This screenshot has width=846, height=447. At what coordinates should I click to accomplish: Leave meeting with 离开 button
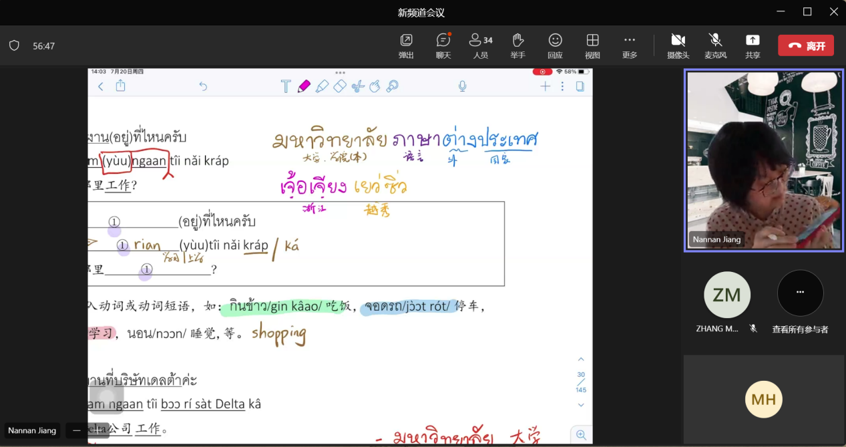(x=805, y=45)
